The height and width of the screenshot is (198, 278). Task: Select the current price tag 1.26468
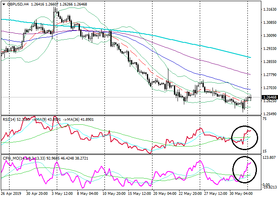[270, 97]
